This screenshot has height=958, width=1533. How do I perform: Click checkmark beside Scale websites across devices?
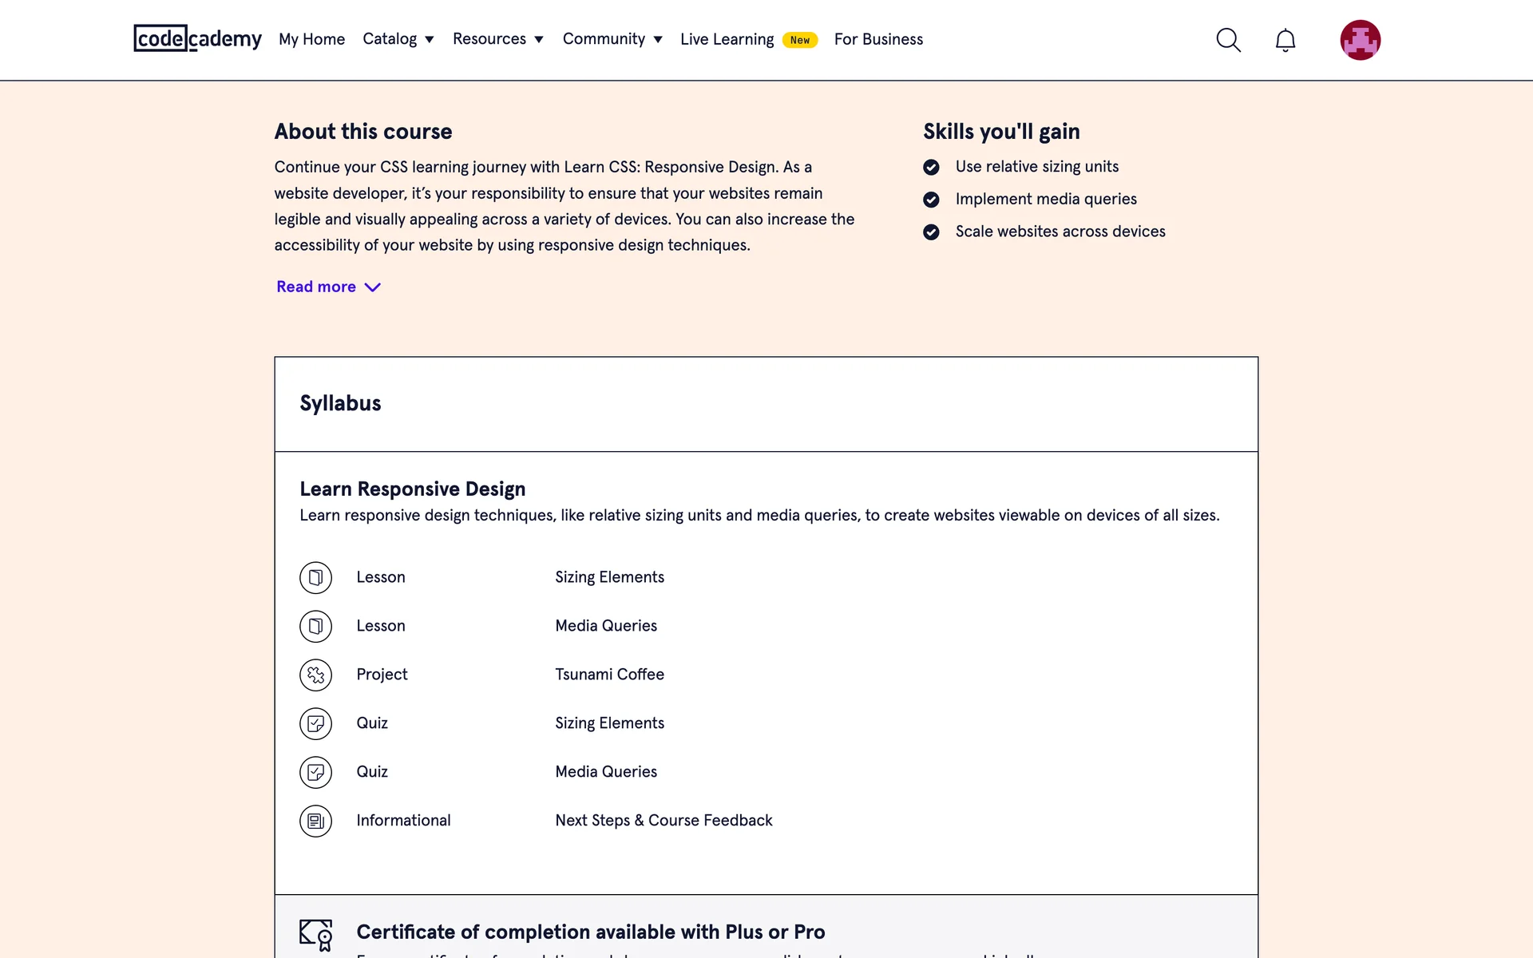pyautogui.click(x=931, y=232)
